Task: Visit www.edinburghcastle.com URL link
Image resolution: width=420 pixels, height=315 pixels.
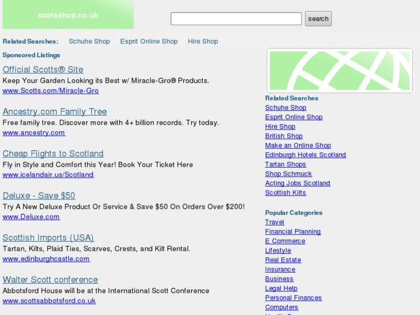Action: [46, 259]
